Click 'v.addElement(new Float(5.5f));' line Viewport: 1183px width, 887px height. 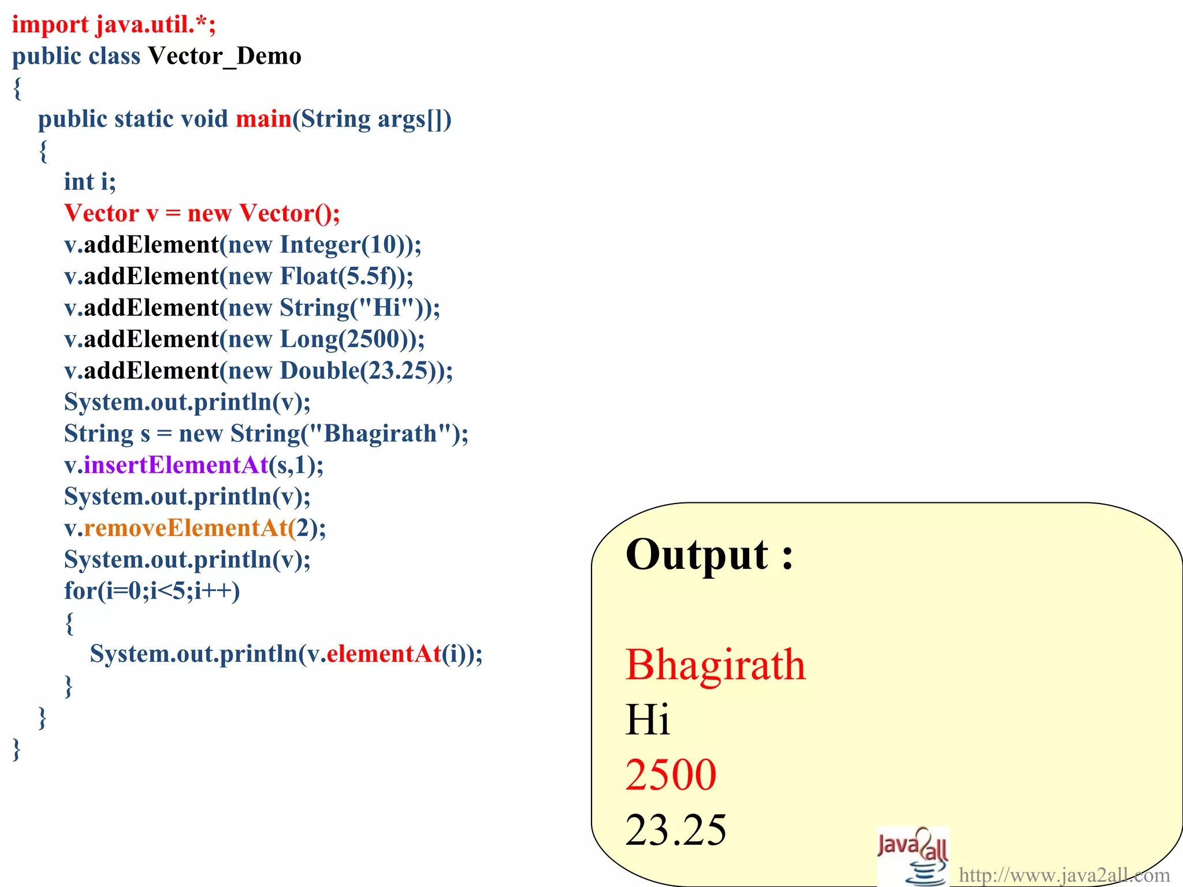[x=239, y=277]
